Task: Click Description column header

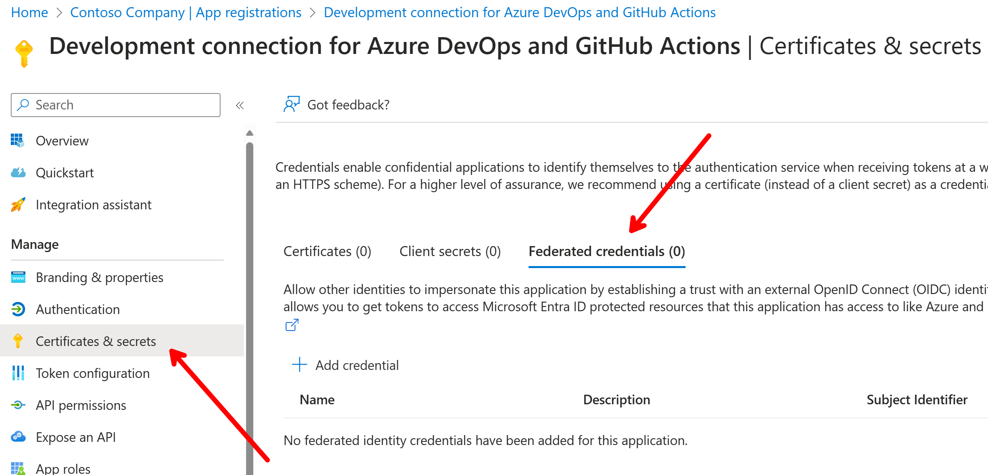Action: (616, 399)
